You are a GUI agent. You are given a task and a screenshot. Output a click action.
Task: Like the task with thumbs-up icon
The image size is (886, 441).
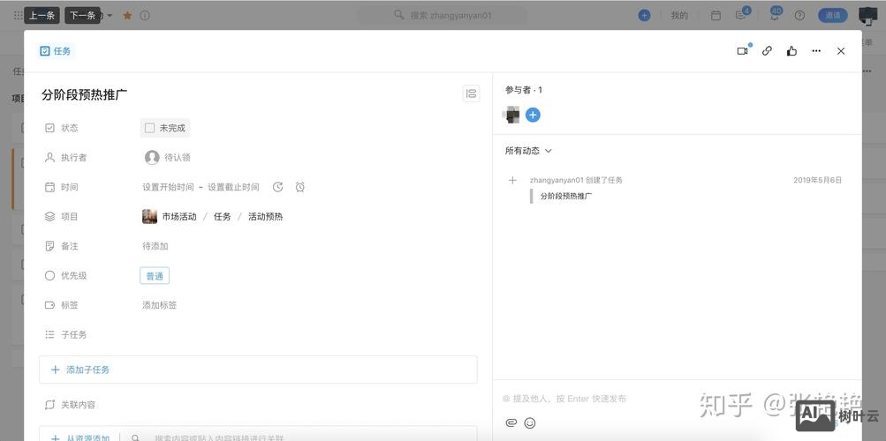791,51
